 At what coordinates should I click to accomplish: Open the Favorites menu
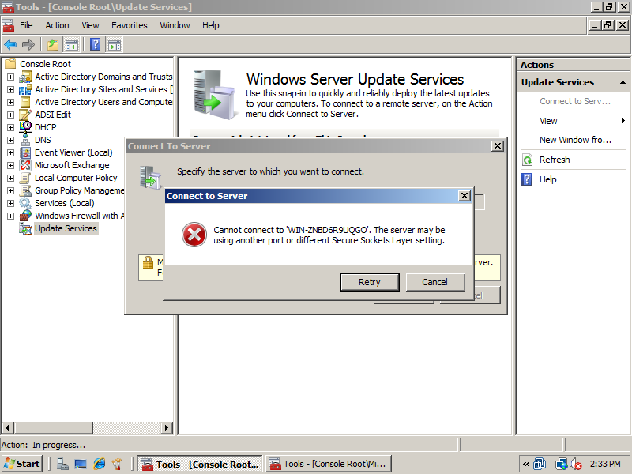(129, 25)
